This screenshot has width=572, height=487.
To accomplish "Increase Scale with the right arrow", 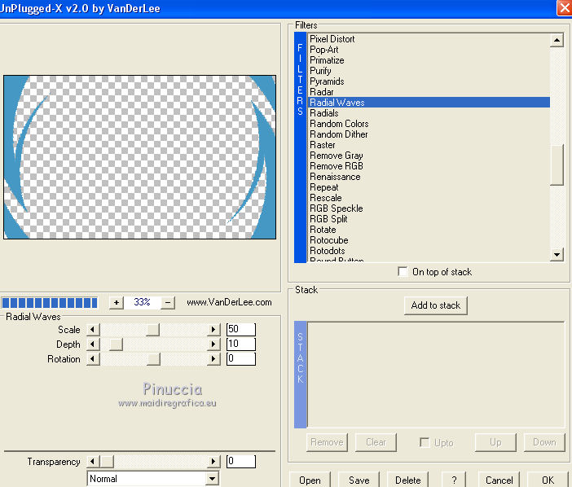I will tap(213, 330).
